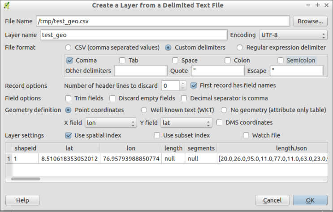Select Well known text (WKT) option
Screen dimensions: 333x212
coord(144,110)
